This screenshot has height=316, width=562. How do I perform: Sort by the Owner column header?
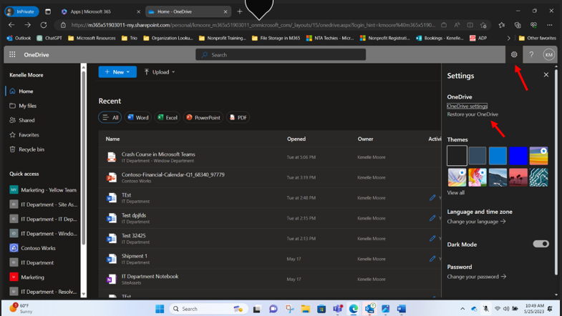[365, 139]
